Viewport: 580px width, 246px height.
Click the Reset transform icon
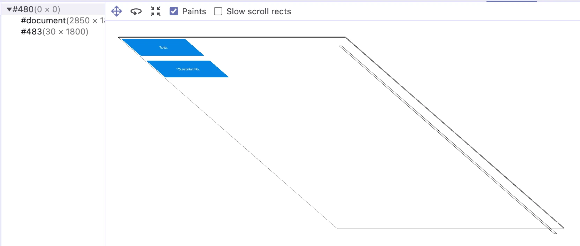tap(156, 11)
